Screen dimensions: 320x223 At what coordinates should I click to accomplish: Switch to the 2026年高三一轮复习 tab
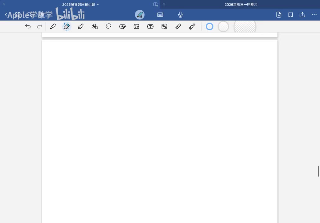click(x=241, y=4)
